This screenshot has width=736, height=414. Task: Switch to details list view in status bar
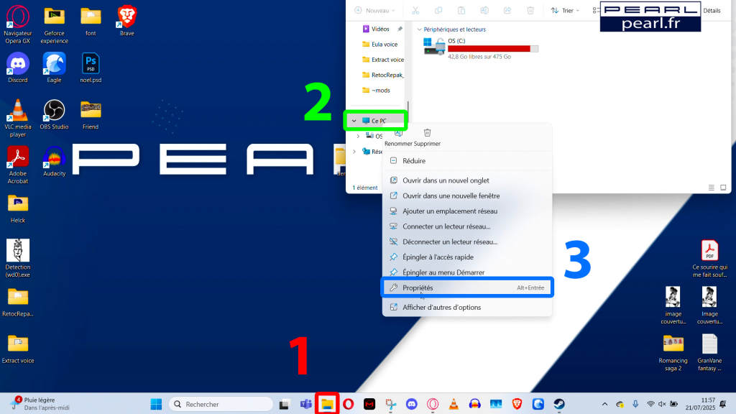711,188
